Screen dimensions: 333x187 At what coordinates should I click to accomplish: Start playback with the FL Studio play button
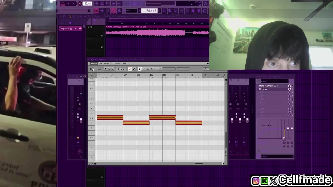pyautogui.click(x=68, y=4)
